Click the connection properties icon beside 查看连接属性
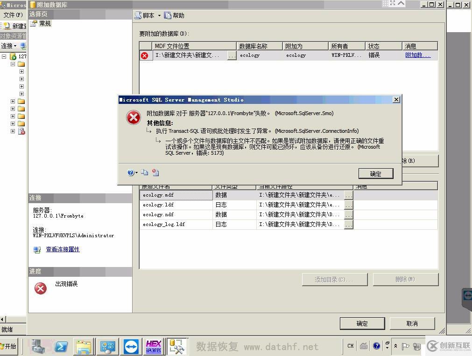The height and width of the screenshot is (356, 472). coord(37,250)
